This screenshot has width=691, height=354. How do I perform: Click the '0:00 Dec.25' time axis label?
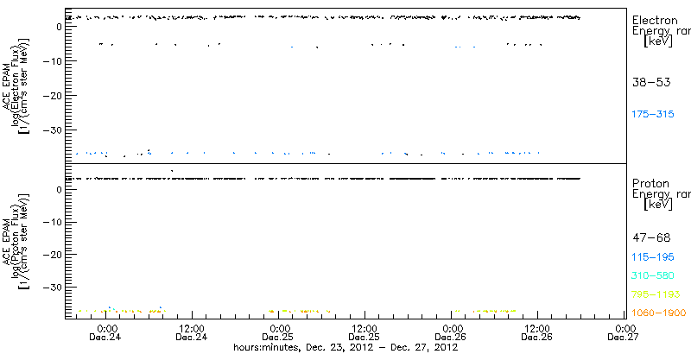(x=278, y=333)
